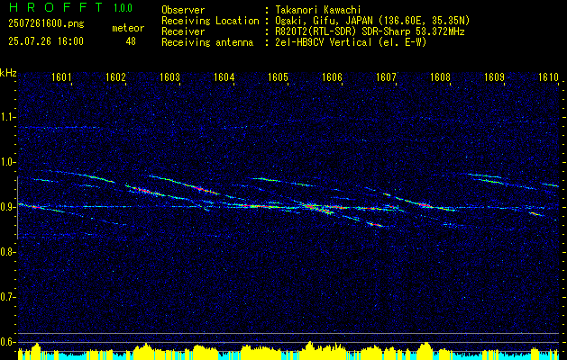Click the 1603 time axis marker
This screenshot has height=360, width=567.
coord(170,76)
